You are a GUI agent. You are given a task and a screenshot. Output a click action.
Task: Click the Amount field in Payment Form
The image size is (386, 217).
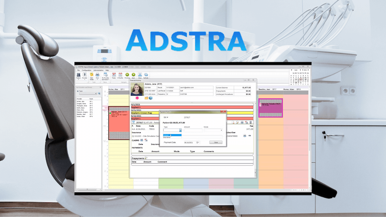point(193,130)
